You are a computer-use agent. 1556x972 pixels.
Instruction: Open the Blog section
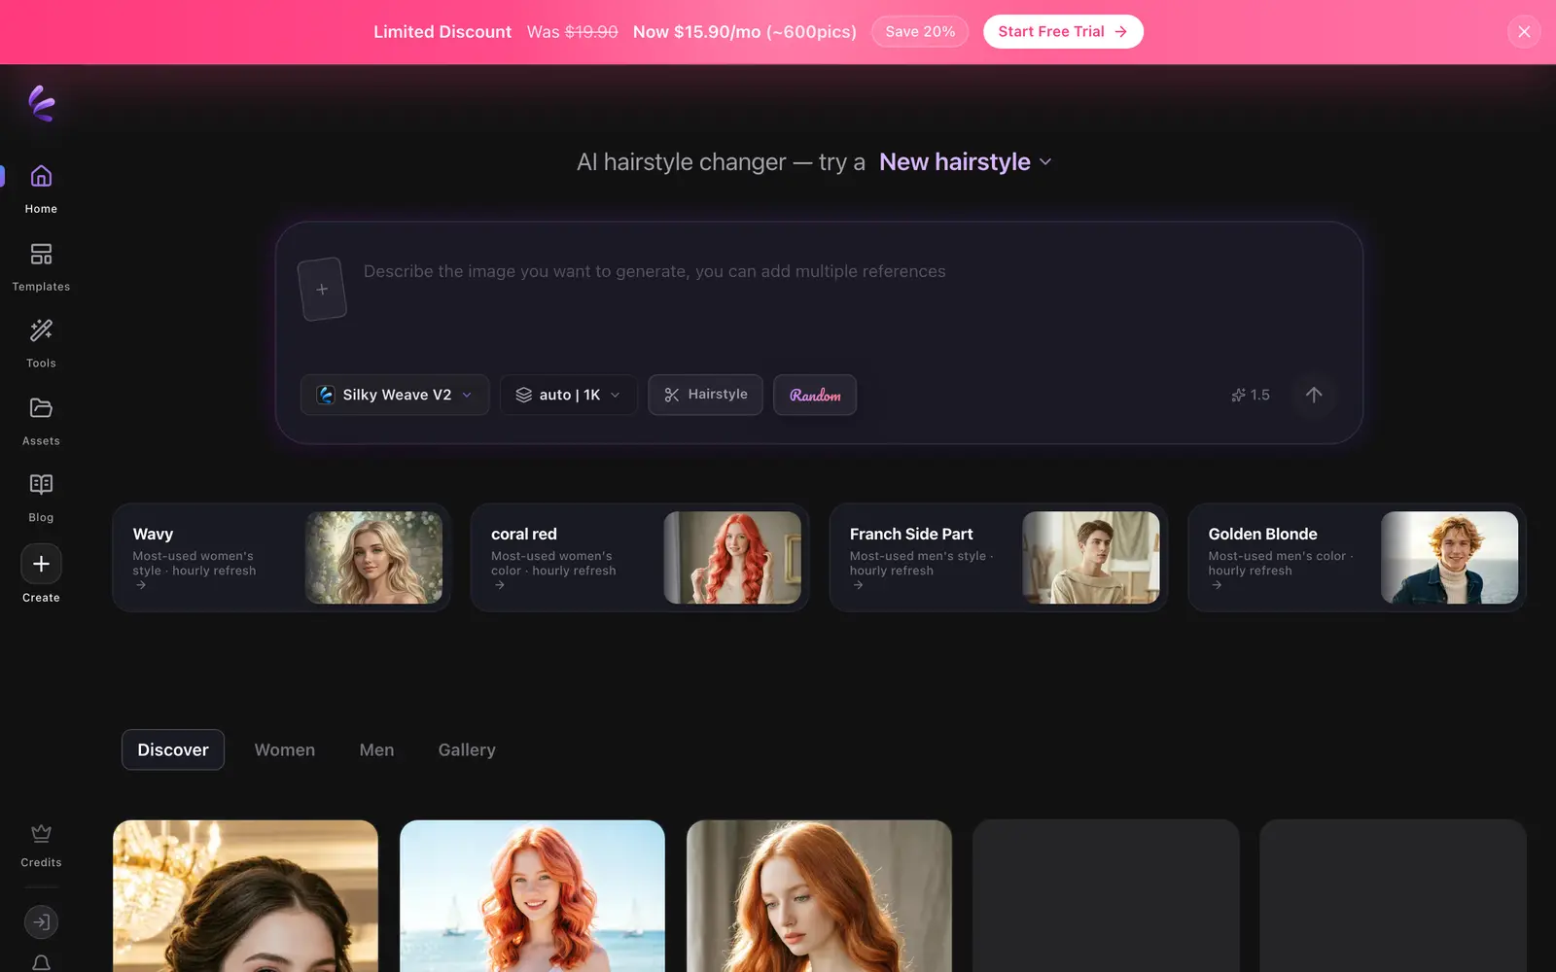[41, 498]
